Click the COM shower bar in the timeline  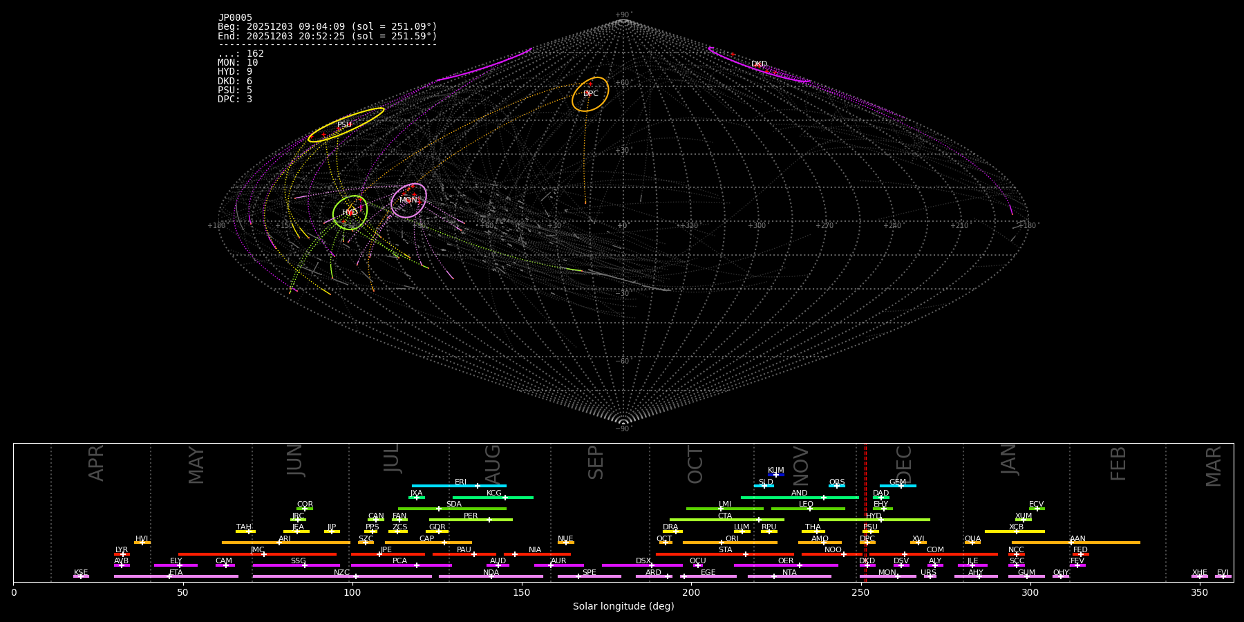point(934,554)
